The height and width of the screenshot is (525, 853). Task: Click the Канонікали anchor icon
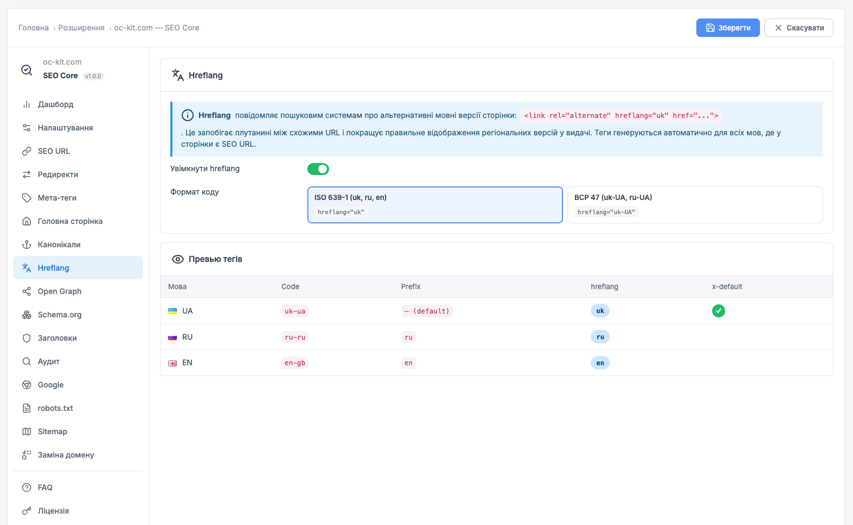(x=27, y=245)
